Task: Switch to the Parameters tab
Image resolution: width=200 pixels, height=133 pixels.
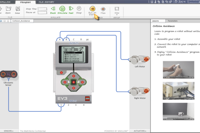Action: coord(172,21)
